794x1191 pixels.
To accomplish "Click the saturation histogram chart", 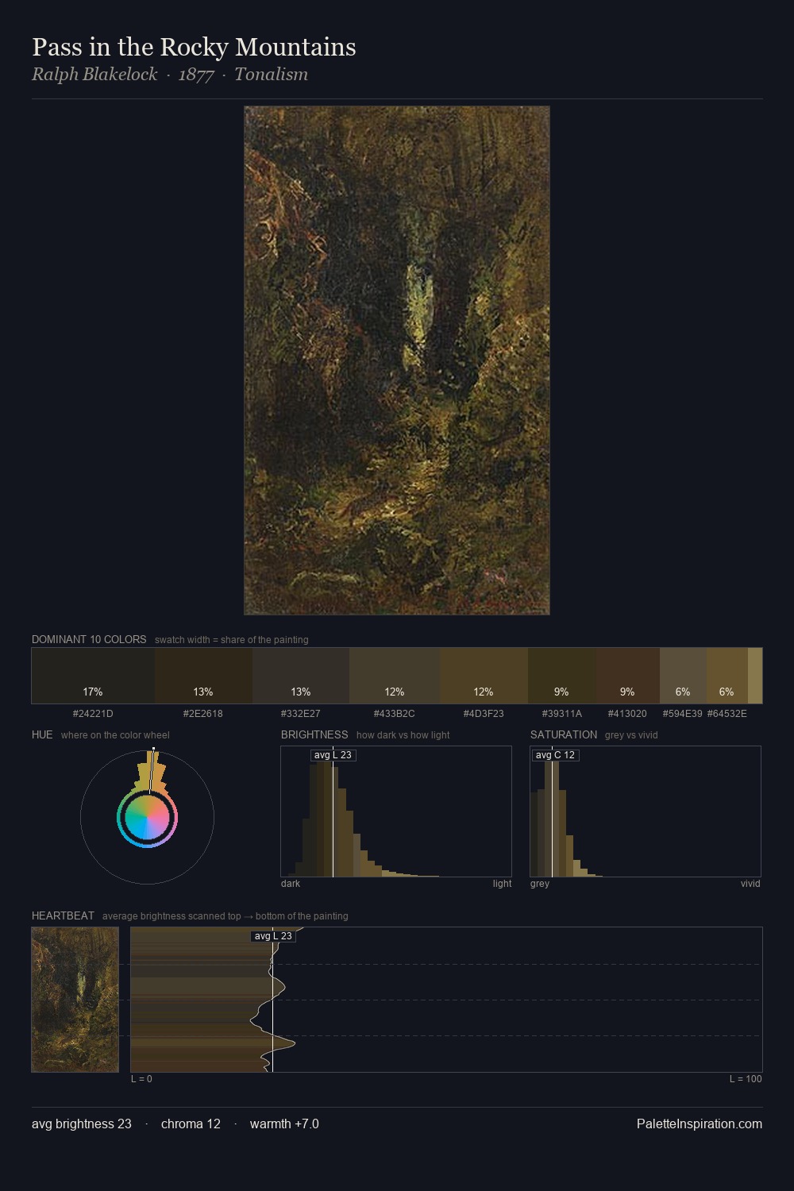I will click(646, 811).
